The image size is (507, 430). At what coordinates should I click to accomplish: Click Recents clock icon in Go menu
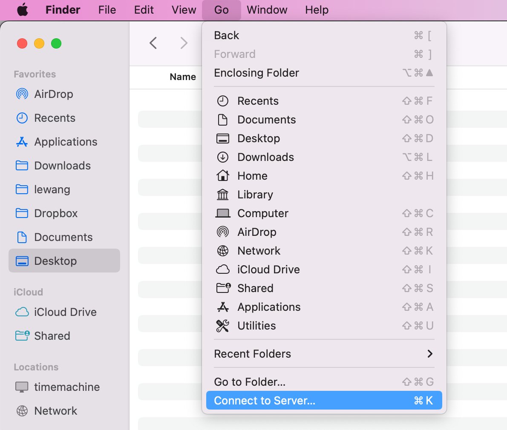point(222,101)
